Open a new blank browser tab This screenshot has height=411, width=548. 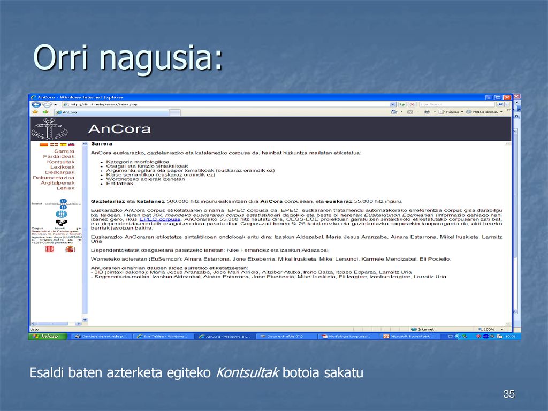(175, 112)
